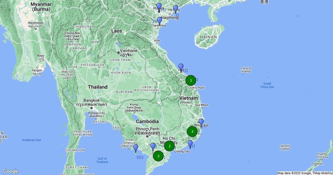This screenshot has width=333, height=175.
Task: Click the Bangkok city label
Action: (92, 100)
